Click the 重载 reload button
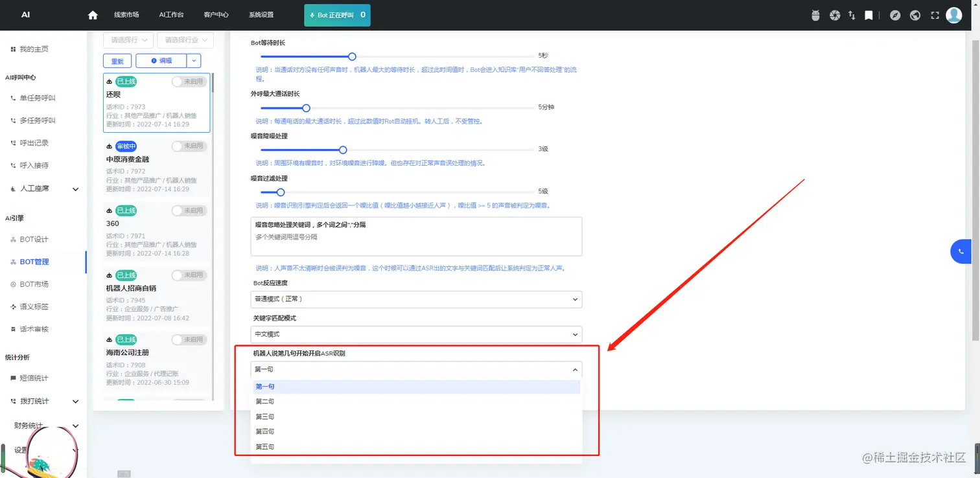The image size is (980, 478). [x=117, y=60]
